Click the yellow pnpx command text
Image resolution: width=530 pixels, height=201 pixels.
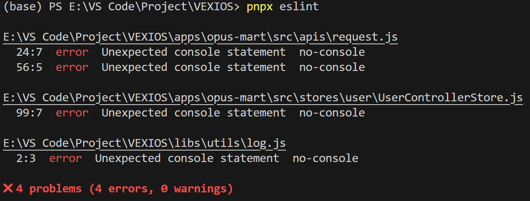click(x=260, y=7)
